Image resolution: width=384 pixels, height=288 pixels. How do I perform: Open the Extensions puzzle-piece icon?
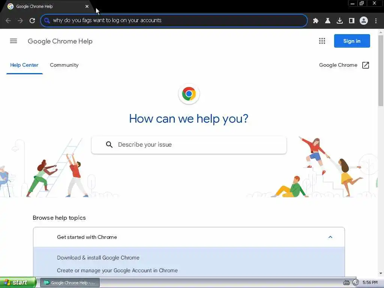(316, 21)
